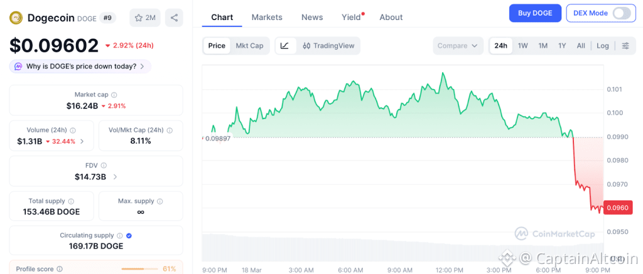The image size is (643, 274).
Task: Click the share icon beside Dogecoin
Action: pyautogui.click(x=174, y=18)
